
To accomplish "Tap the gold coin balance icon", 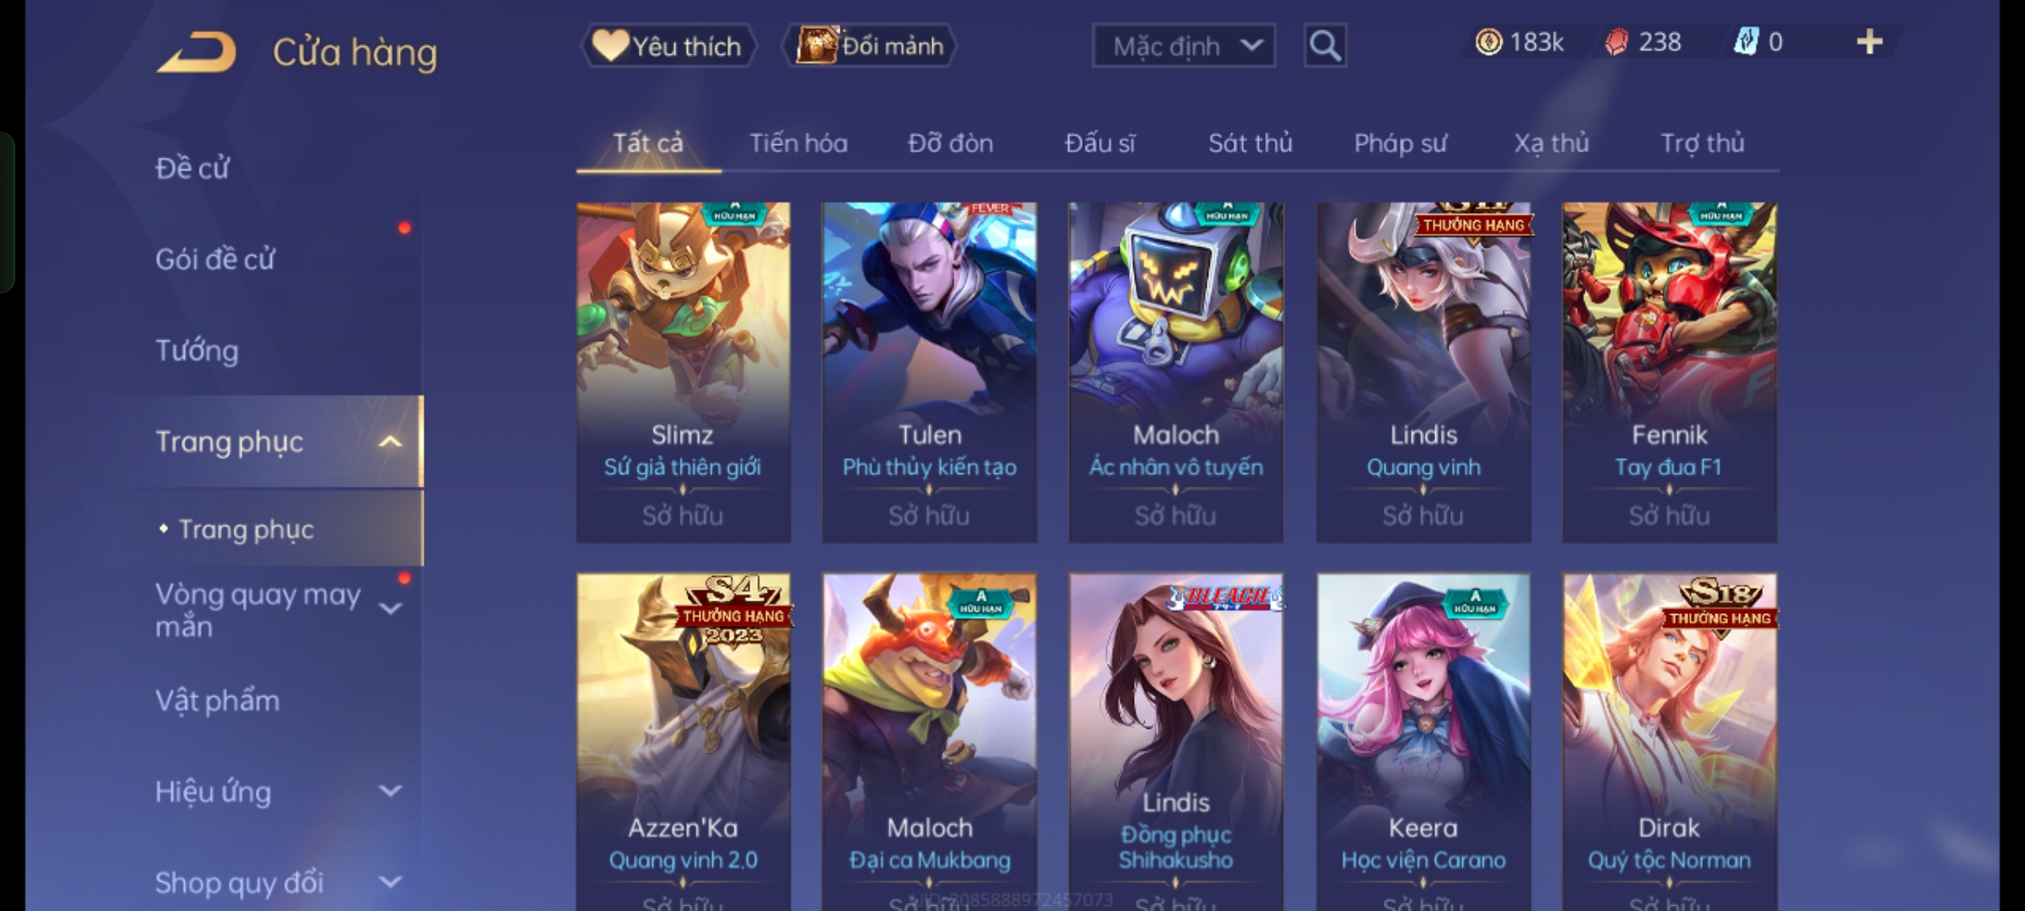I will click(1488, 42).
